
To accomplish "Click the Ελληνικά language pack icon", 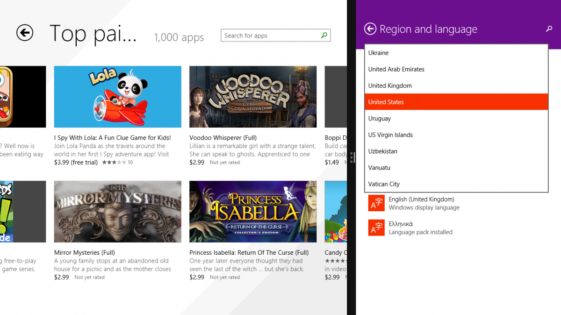I will tap(376, 228).
